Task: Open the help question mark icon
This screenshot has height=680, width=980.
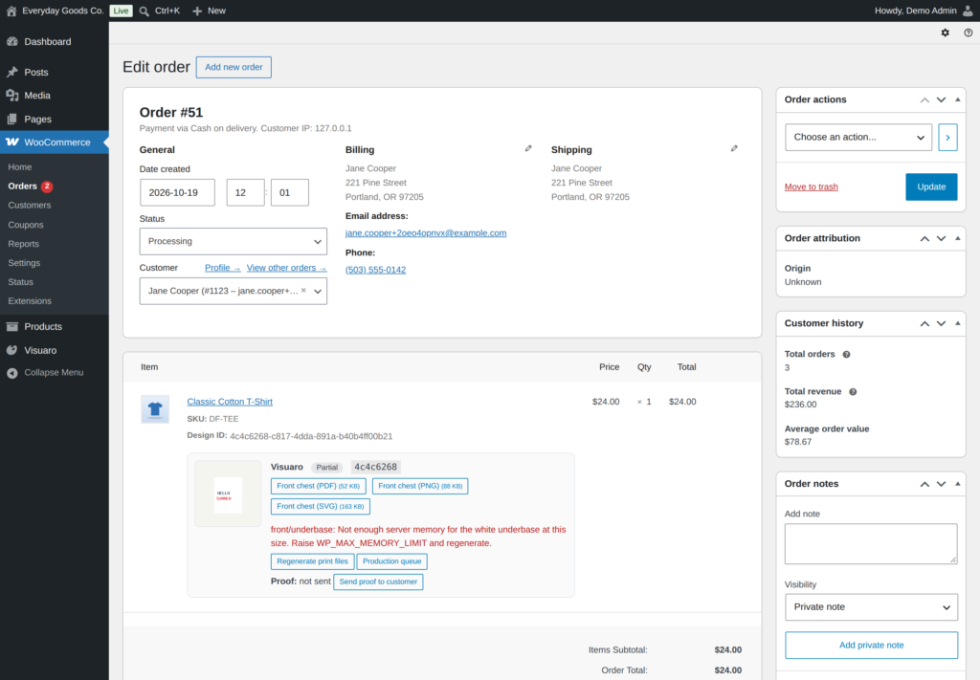Action: (969, 33)
